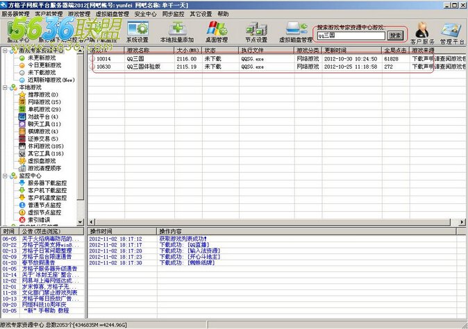Open announcement 春节放假通告
The image size is (468, 329).
click(38, 263)
